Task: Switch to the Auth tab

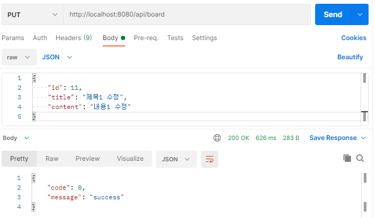Action: (x=40, y=38)
